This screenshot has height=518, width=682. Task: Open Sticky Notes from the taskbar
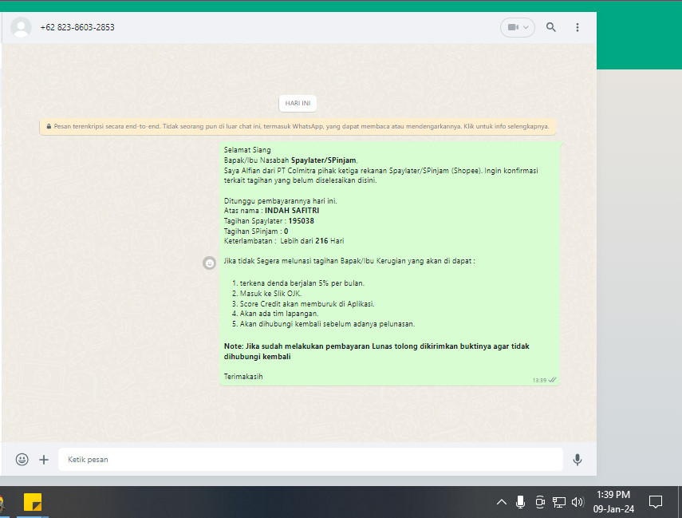tap(33, 502)
